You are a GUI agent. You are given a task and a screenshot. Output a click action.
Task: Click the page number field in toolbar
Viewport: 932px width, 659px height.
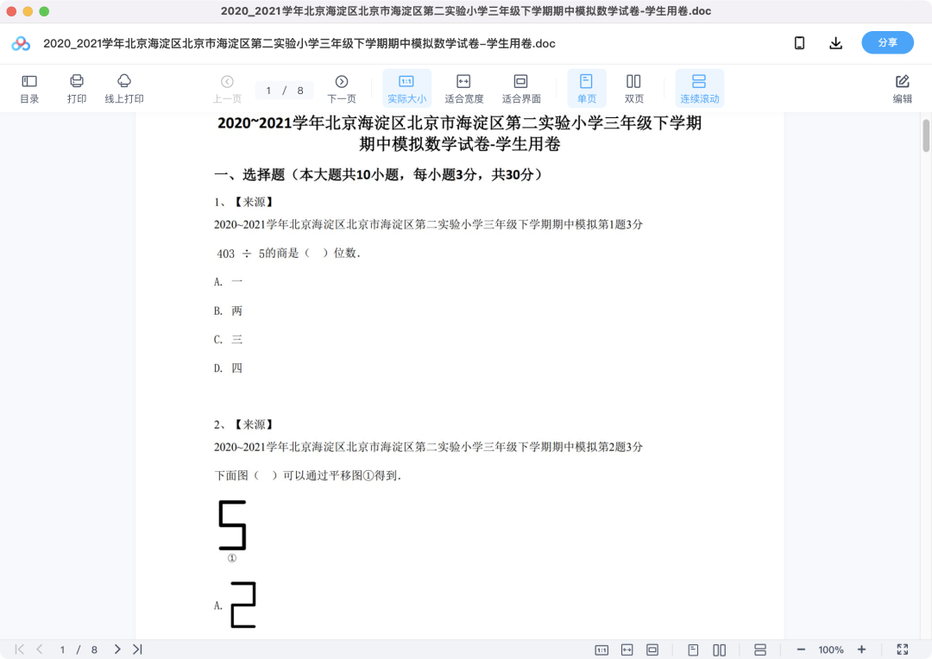(x=284, y=91)
